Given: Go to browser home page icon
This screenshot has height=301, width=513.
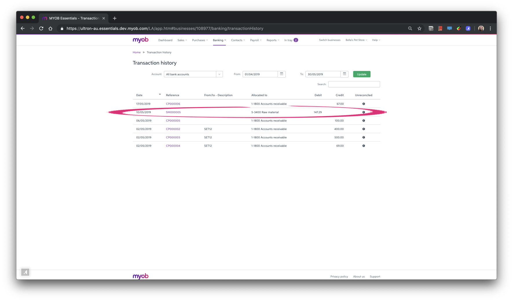Looking at the screenshot, I should 50,28.
